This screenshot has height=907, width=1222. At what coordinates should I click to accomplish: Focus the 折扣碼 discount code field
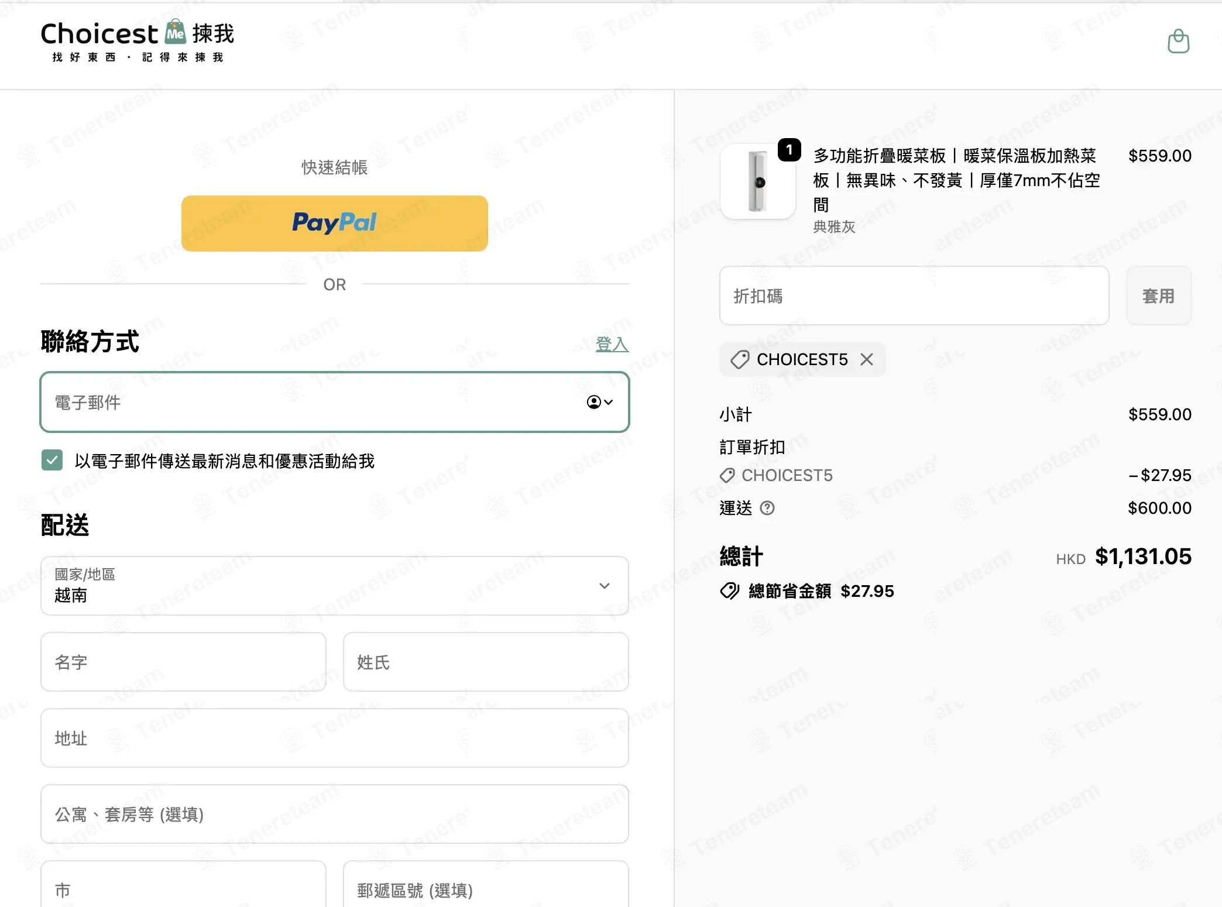click(x=914, y=296)
